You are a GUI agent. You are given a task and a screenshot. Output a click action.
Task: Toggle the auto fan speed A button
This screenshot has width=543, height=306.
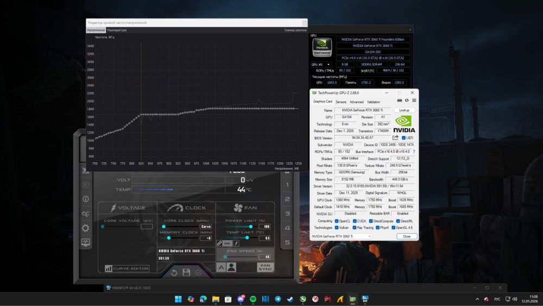pos(221,267)
